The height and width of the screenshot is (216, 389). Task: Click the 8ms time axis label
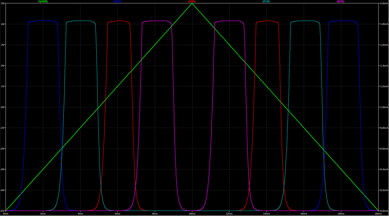point(155,214)
